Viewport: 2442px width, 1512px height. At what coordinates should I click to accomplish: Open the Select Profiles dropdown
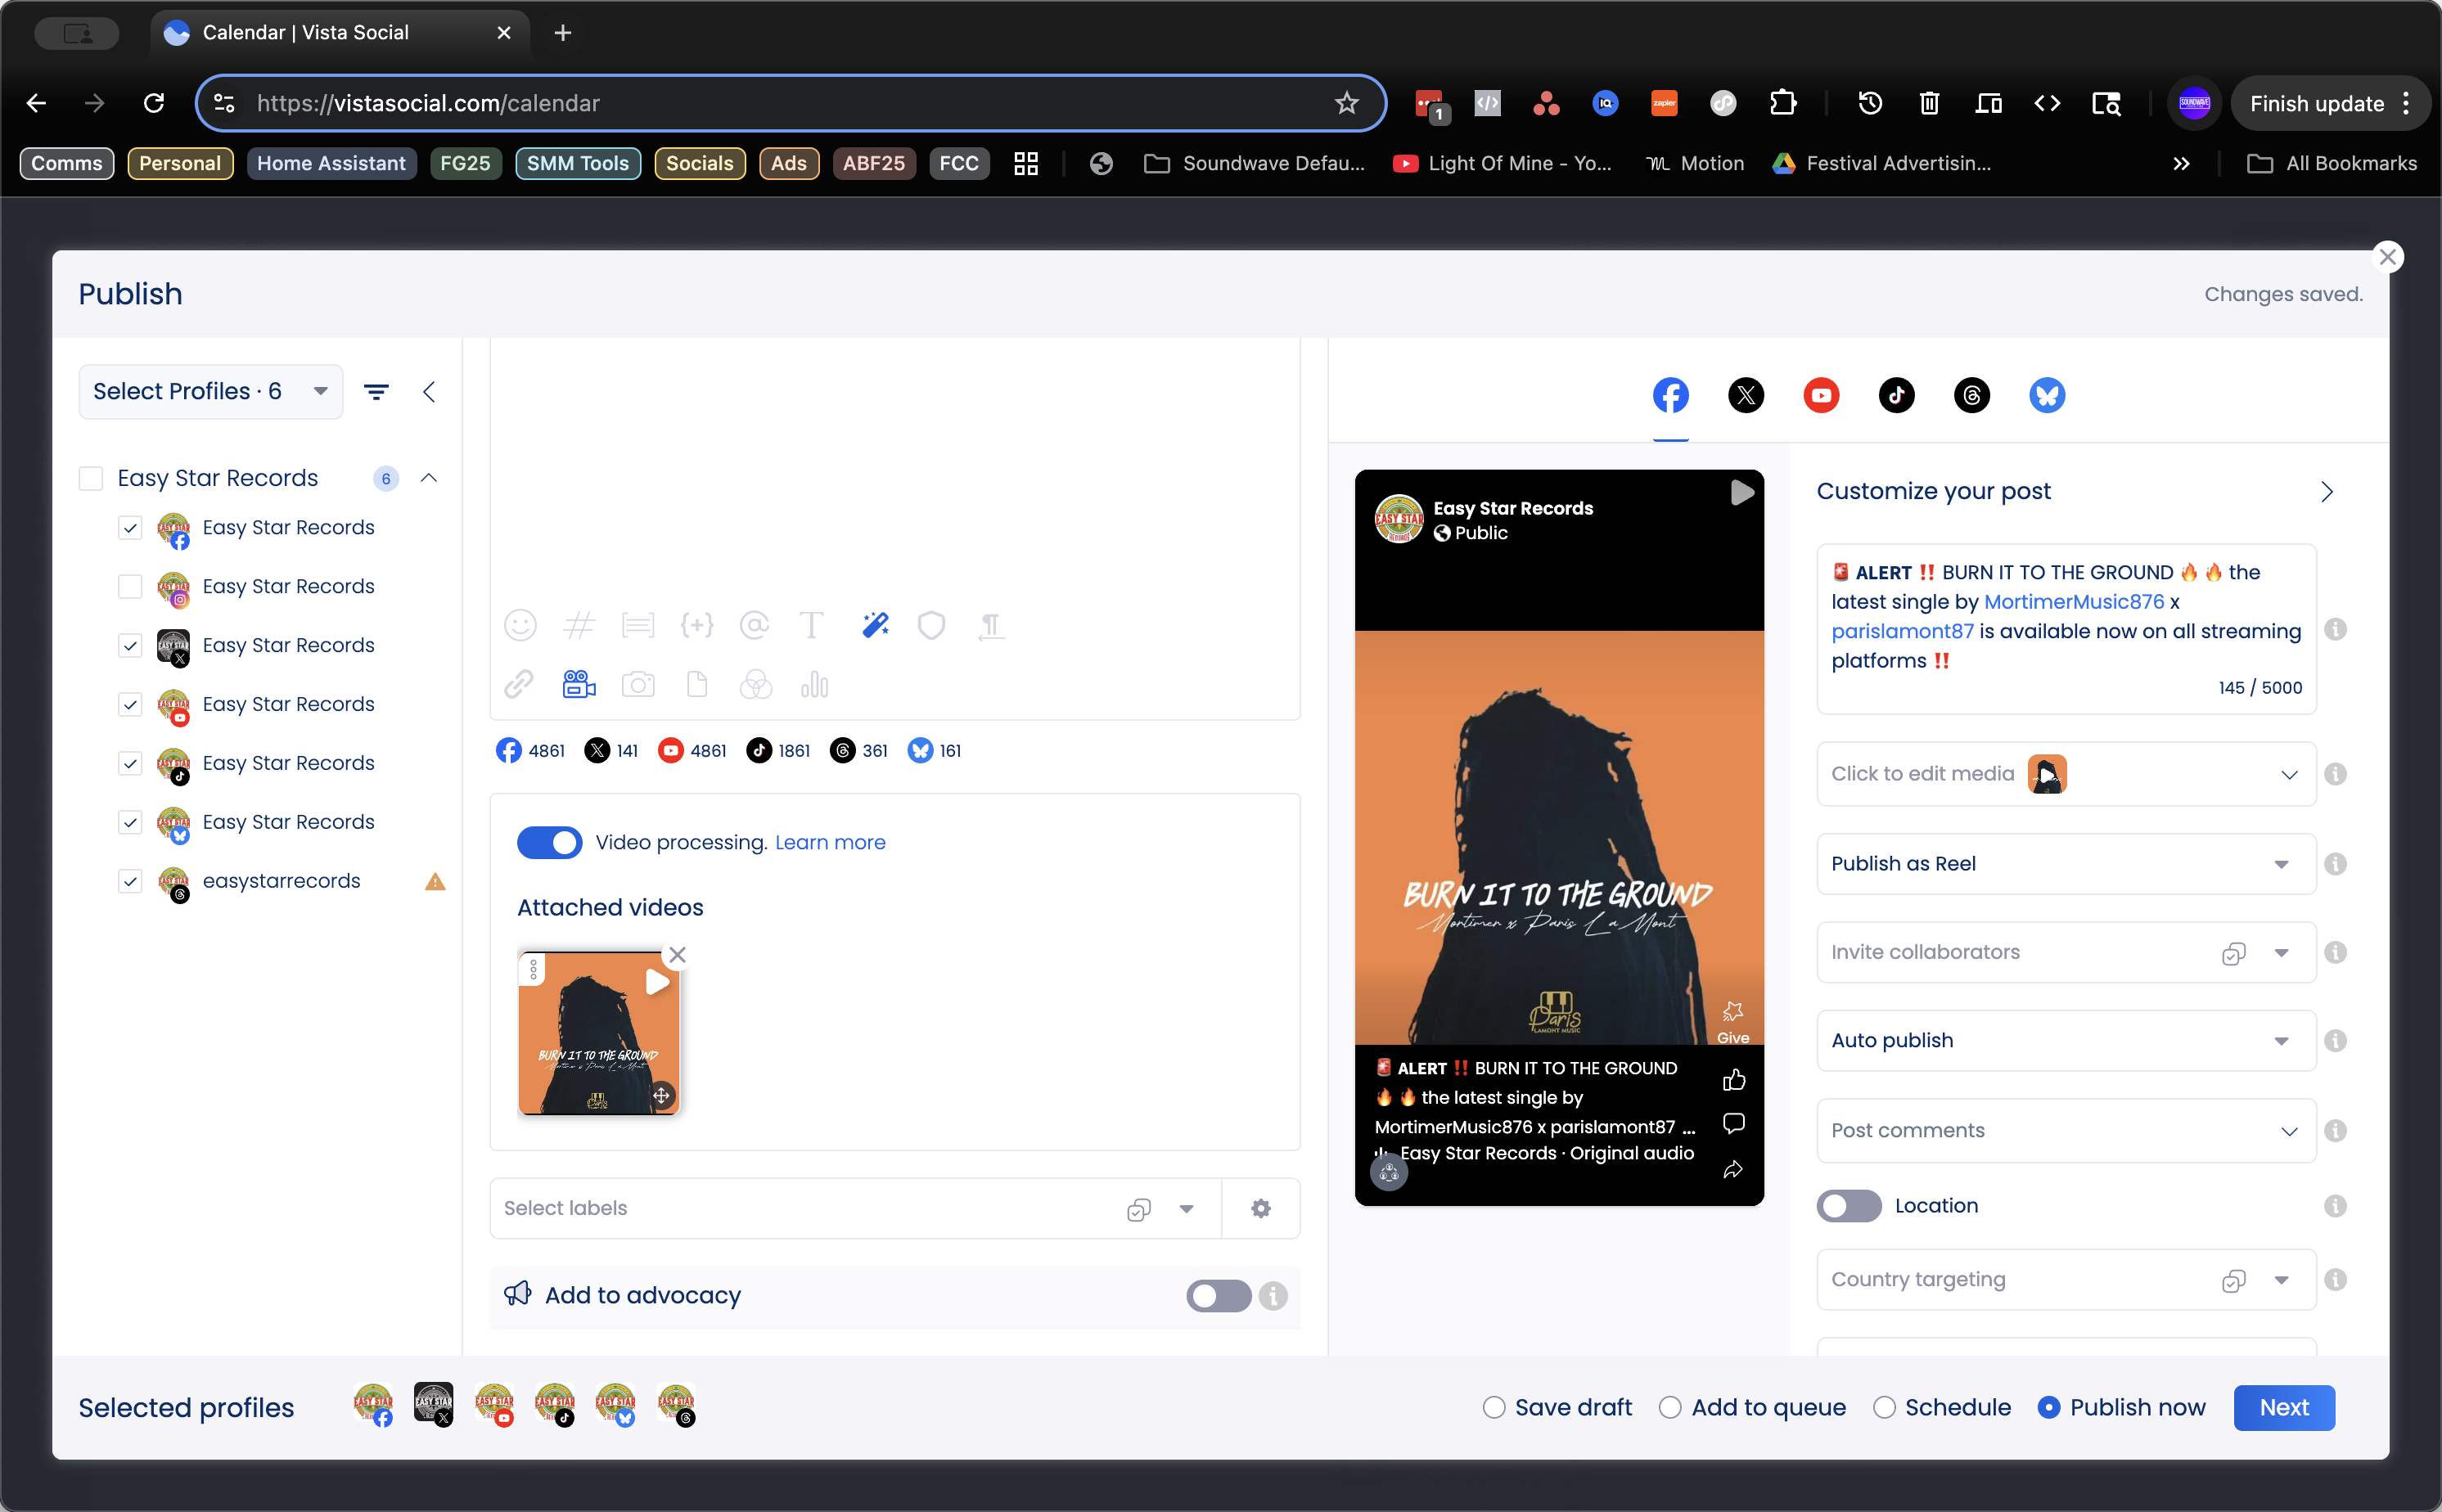210,392
